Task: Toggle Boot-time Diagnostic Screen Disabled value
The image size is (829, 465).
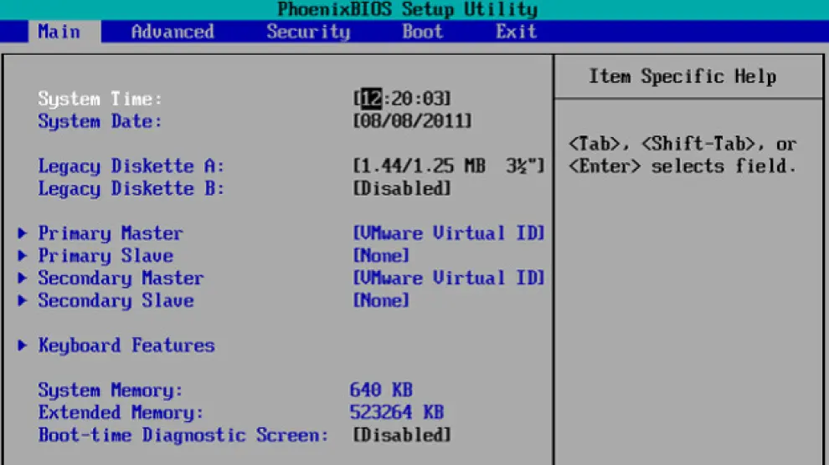Action: (402, 435)
